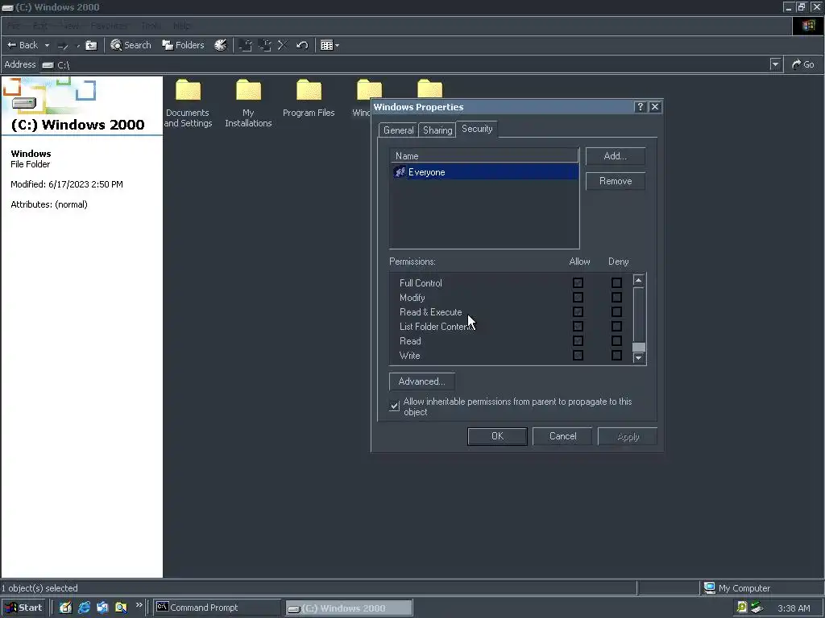Screen dimensions: 825x618
Task: Click the permissions list scrollbar thumb
Action: click(639, 348)
